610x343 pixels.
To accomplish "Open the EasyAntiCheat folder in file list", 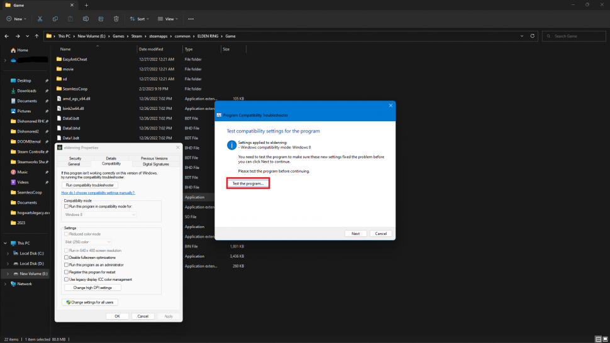I will pyautogui.click(x=74, y=59).
